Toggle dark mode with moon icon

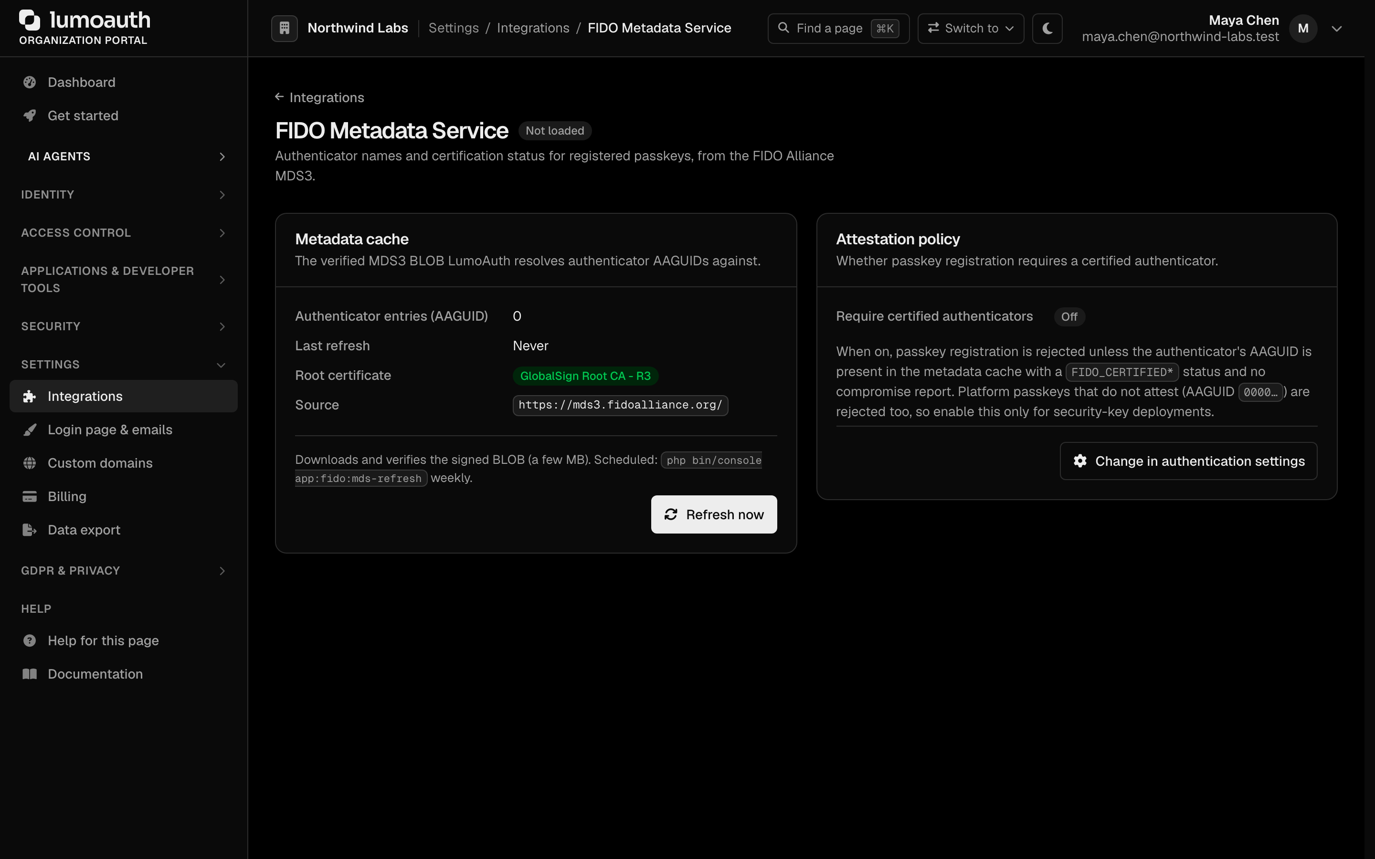1047,29
